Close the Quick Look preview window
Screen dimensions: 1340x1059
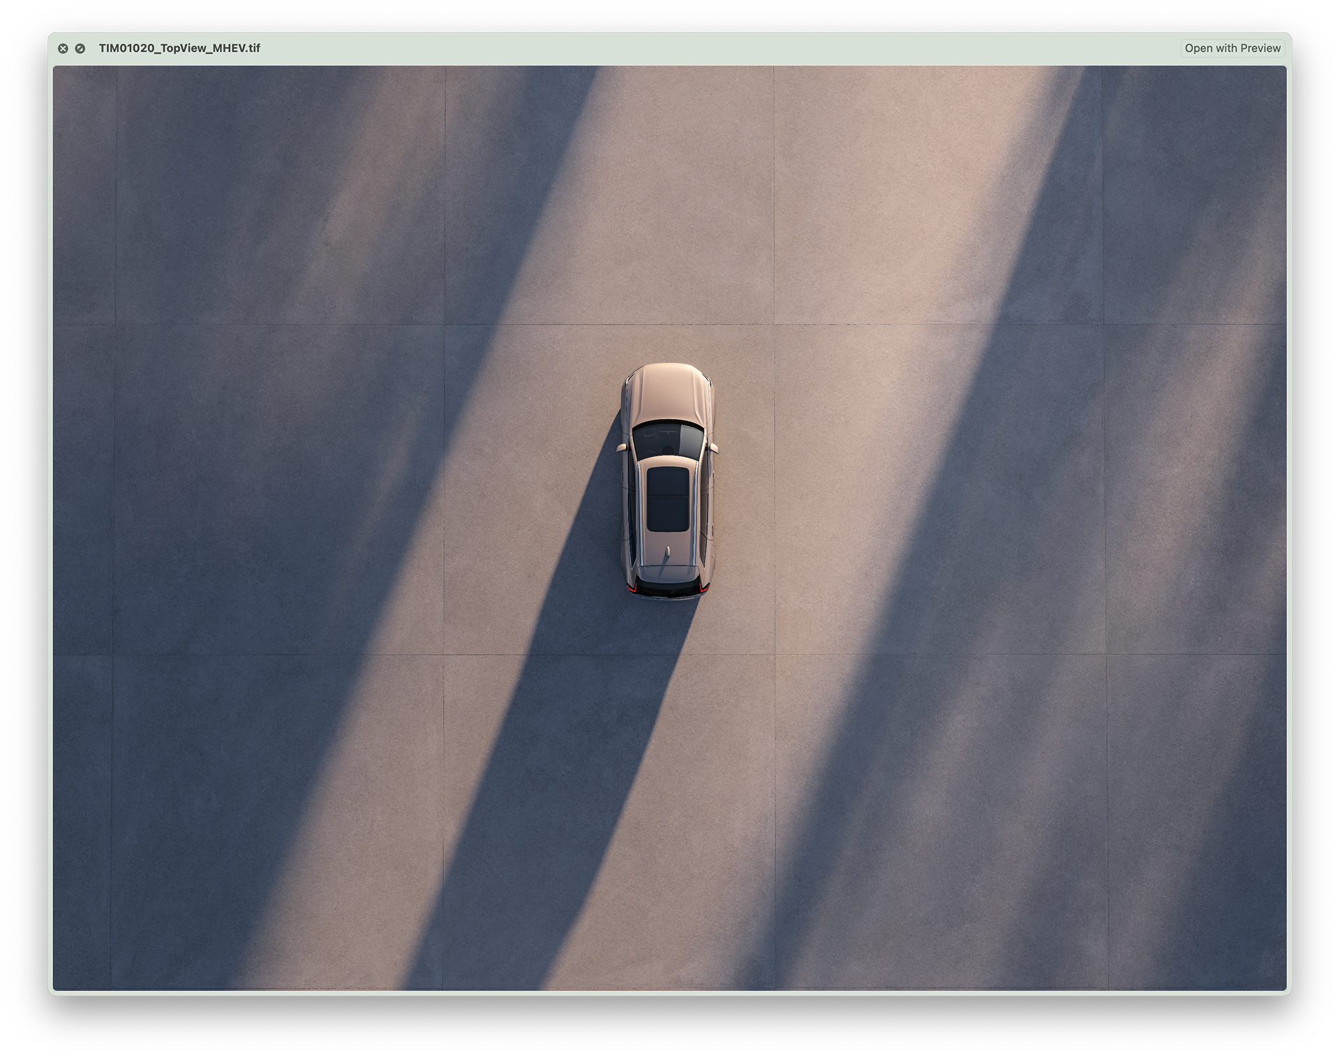[63, 48]
